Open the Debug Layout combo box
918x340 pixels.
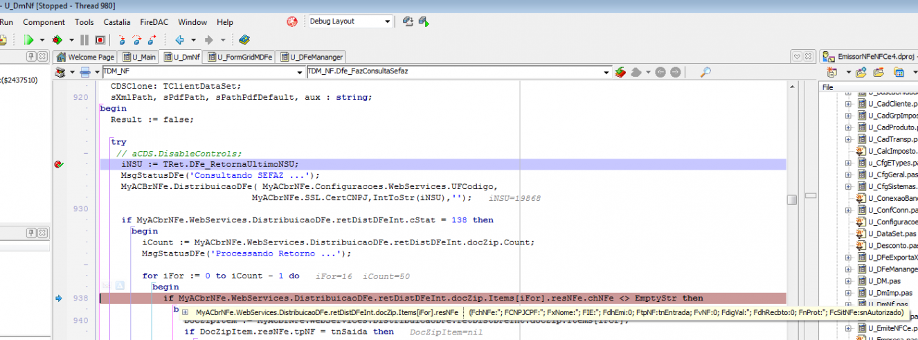[350, 21]
